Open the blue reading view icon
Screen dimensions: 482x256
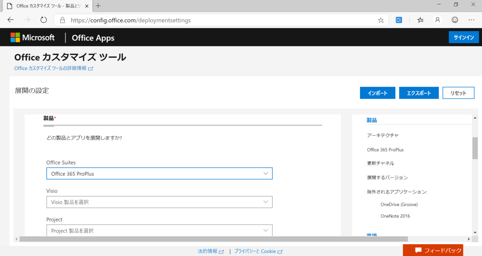pos(399,20)
